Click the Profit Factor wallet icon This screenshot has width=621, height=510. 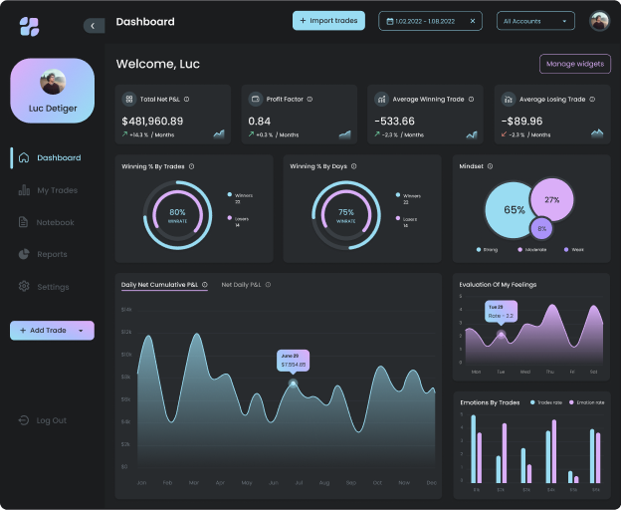pos(256,99)
